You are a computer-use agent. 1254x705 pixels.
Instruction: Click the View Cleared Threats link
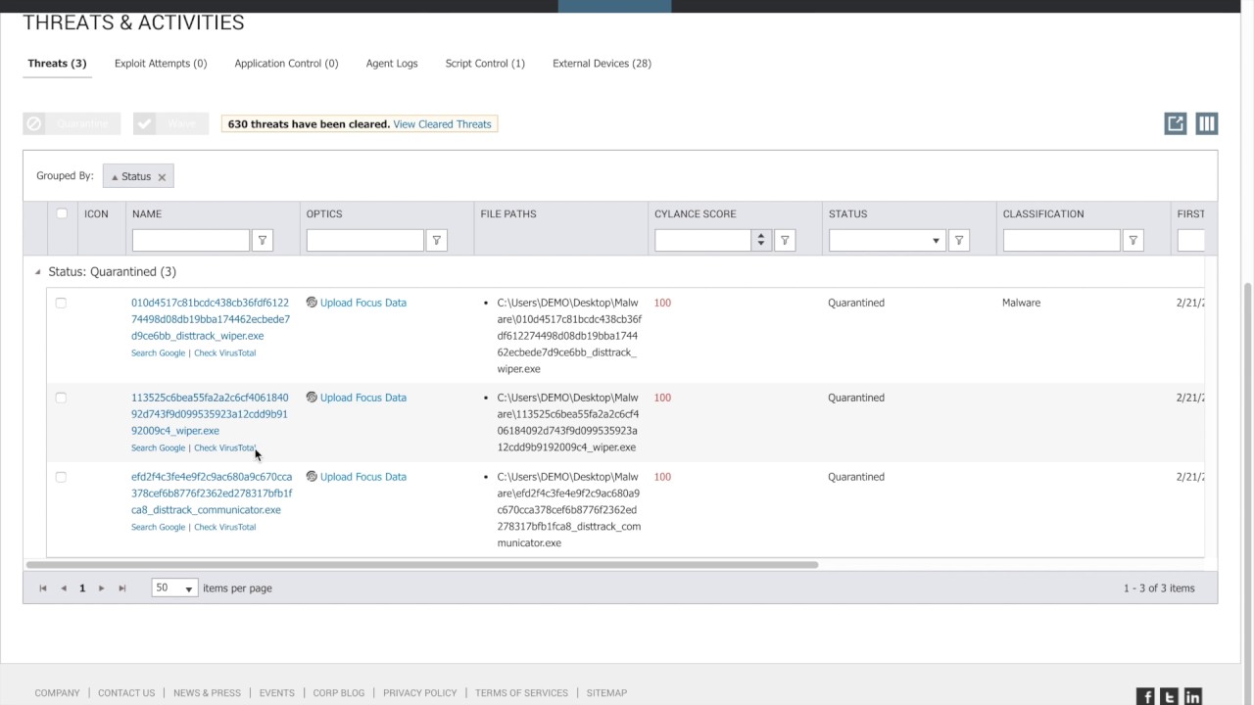coord(442,124)
